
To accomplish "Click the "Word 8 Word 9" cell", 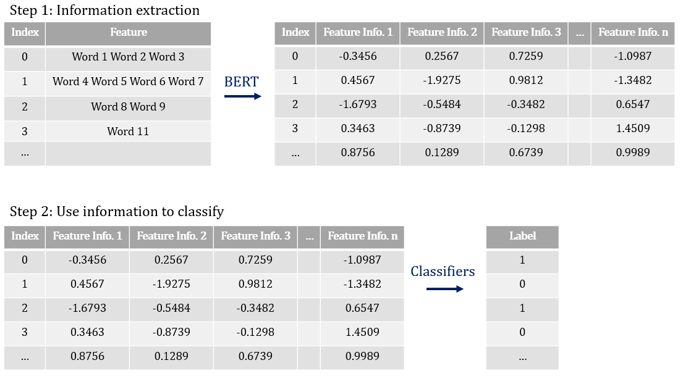I will click(x=128, y=107).
